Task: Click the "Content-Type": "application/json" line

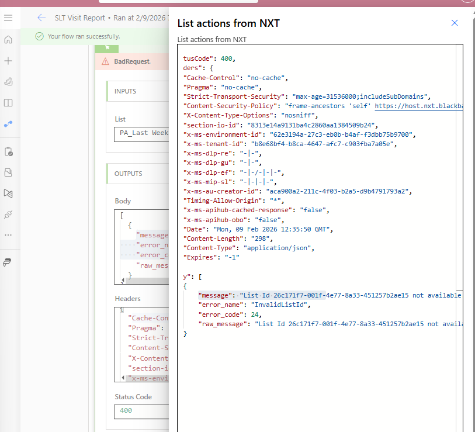Action: (x=248, y=248)
